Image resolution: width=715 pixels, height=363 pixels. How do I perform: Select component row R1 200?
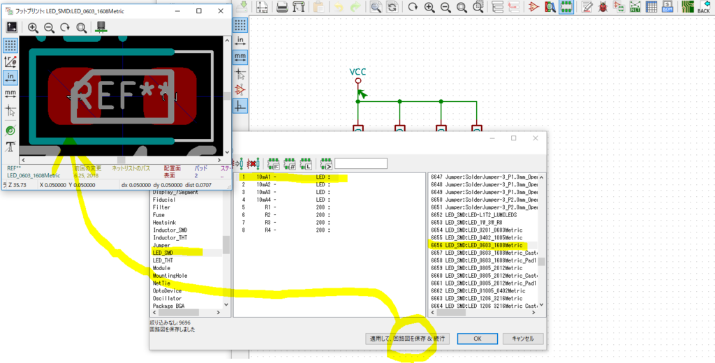point(330,207)
